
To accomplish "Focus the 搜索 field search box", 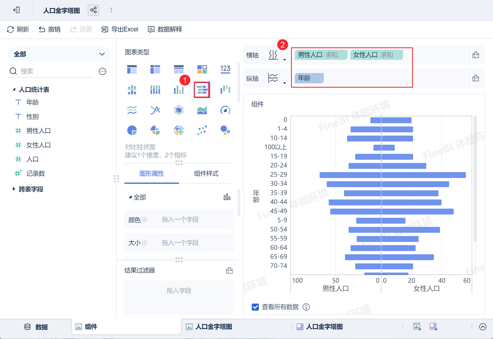I will coord(50,71).
